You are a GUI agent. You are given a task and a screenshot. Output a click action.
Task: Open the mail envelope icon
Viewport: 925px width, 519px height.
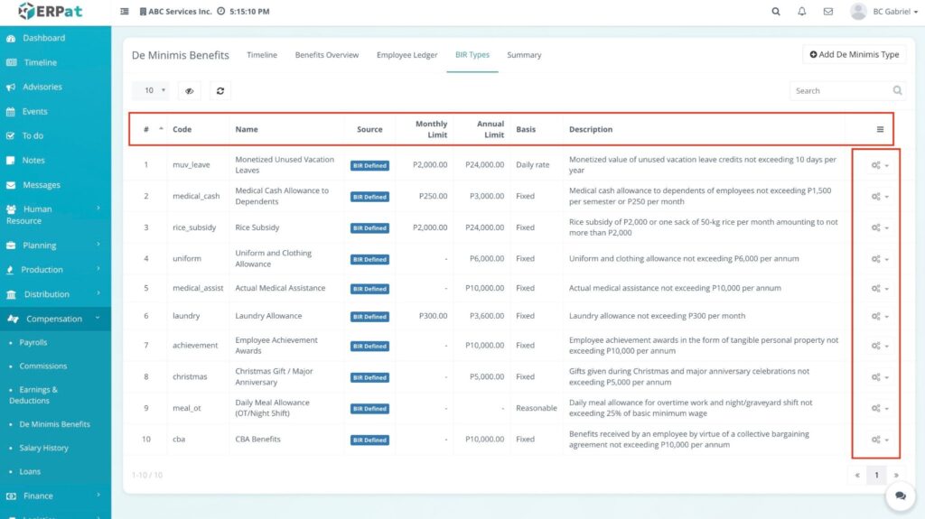coord(827,12)
